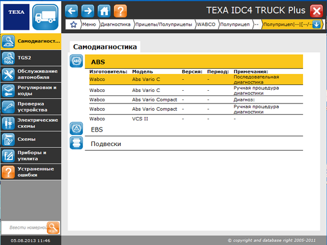The width and height of the screenshot is (327, 245).
Task: Select the Полуприцеп breadcrumb
Action: point(235,24)
